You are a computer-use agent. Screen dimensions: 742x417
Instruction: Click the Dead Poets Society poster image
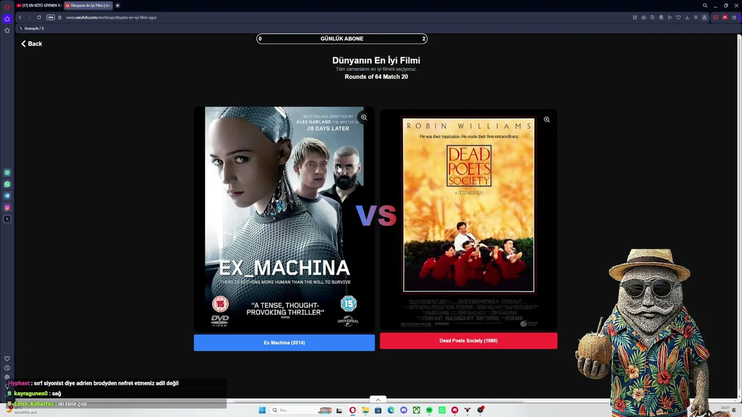tap(468, 220)
